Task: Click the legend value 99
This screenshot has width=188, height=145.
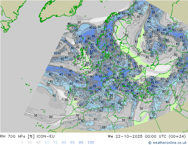Action: (x=81, y=142)
